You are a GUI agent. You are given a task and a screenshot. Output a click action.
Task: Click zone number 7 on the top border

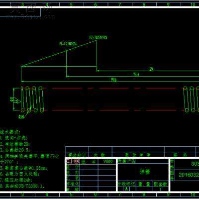119,4
